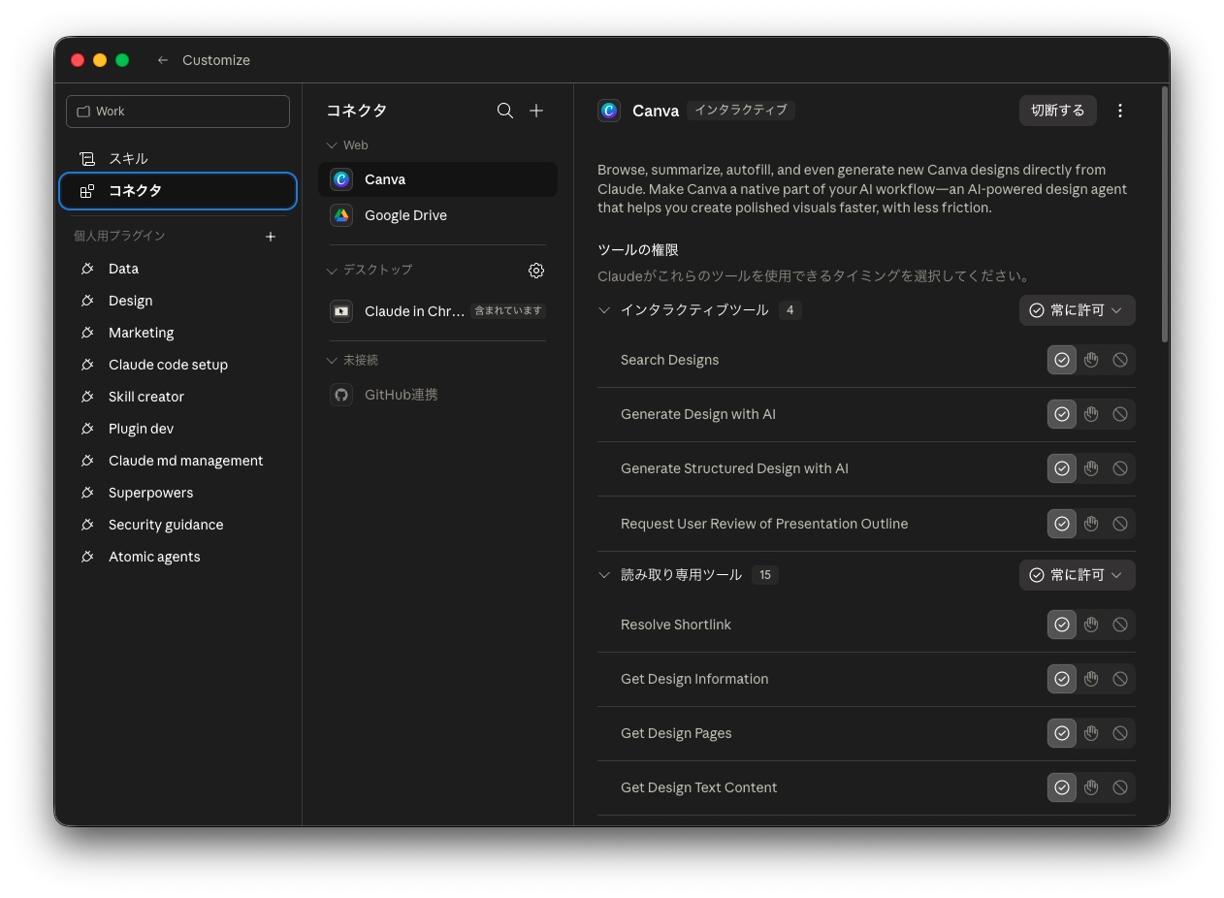Viewport: 1224px width, 898px height.
Task: Block Get Design Text Content tool
Action: (1120, 787)
